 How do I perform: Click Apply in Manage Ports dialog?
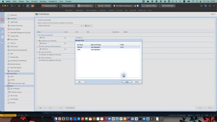tap(127, 82)
